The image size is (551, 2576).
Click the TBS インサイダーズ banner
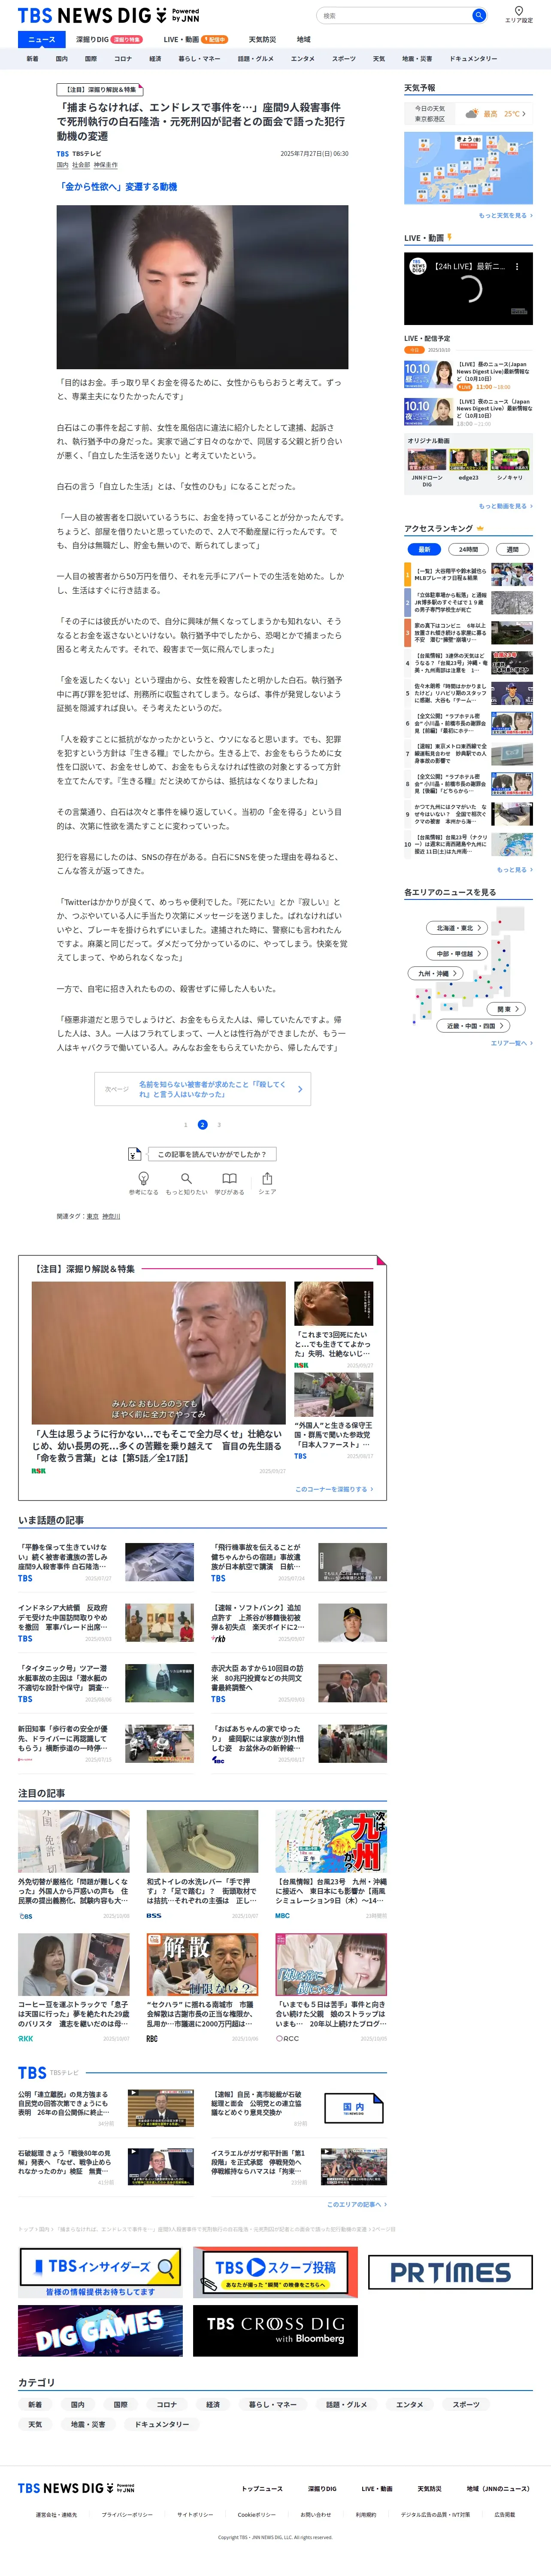[x=100, y=2272]
